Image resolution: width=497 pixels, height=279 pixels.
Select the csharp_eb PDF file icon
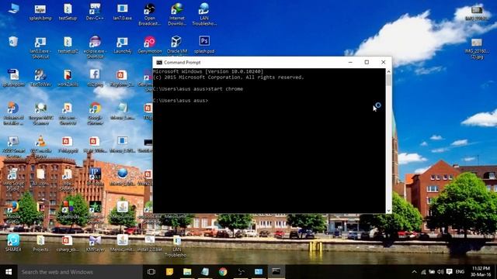(68, 243)
